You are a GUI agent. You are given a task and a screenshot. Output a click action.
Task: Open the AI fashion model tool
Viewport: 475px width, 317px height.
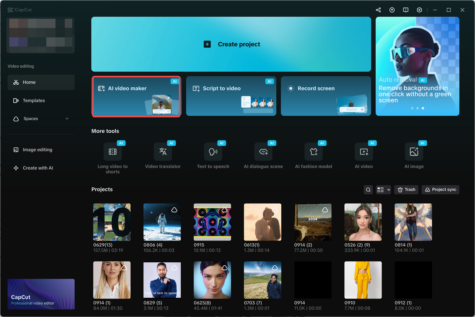point(314,152)
